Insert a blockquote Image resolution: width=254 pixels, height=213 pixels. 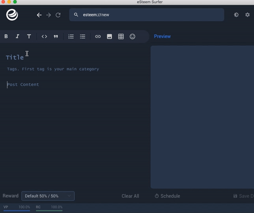[x=56, y=36]
